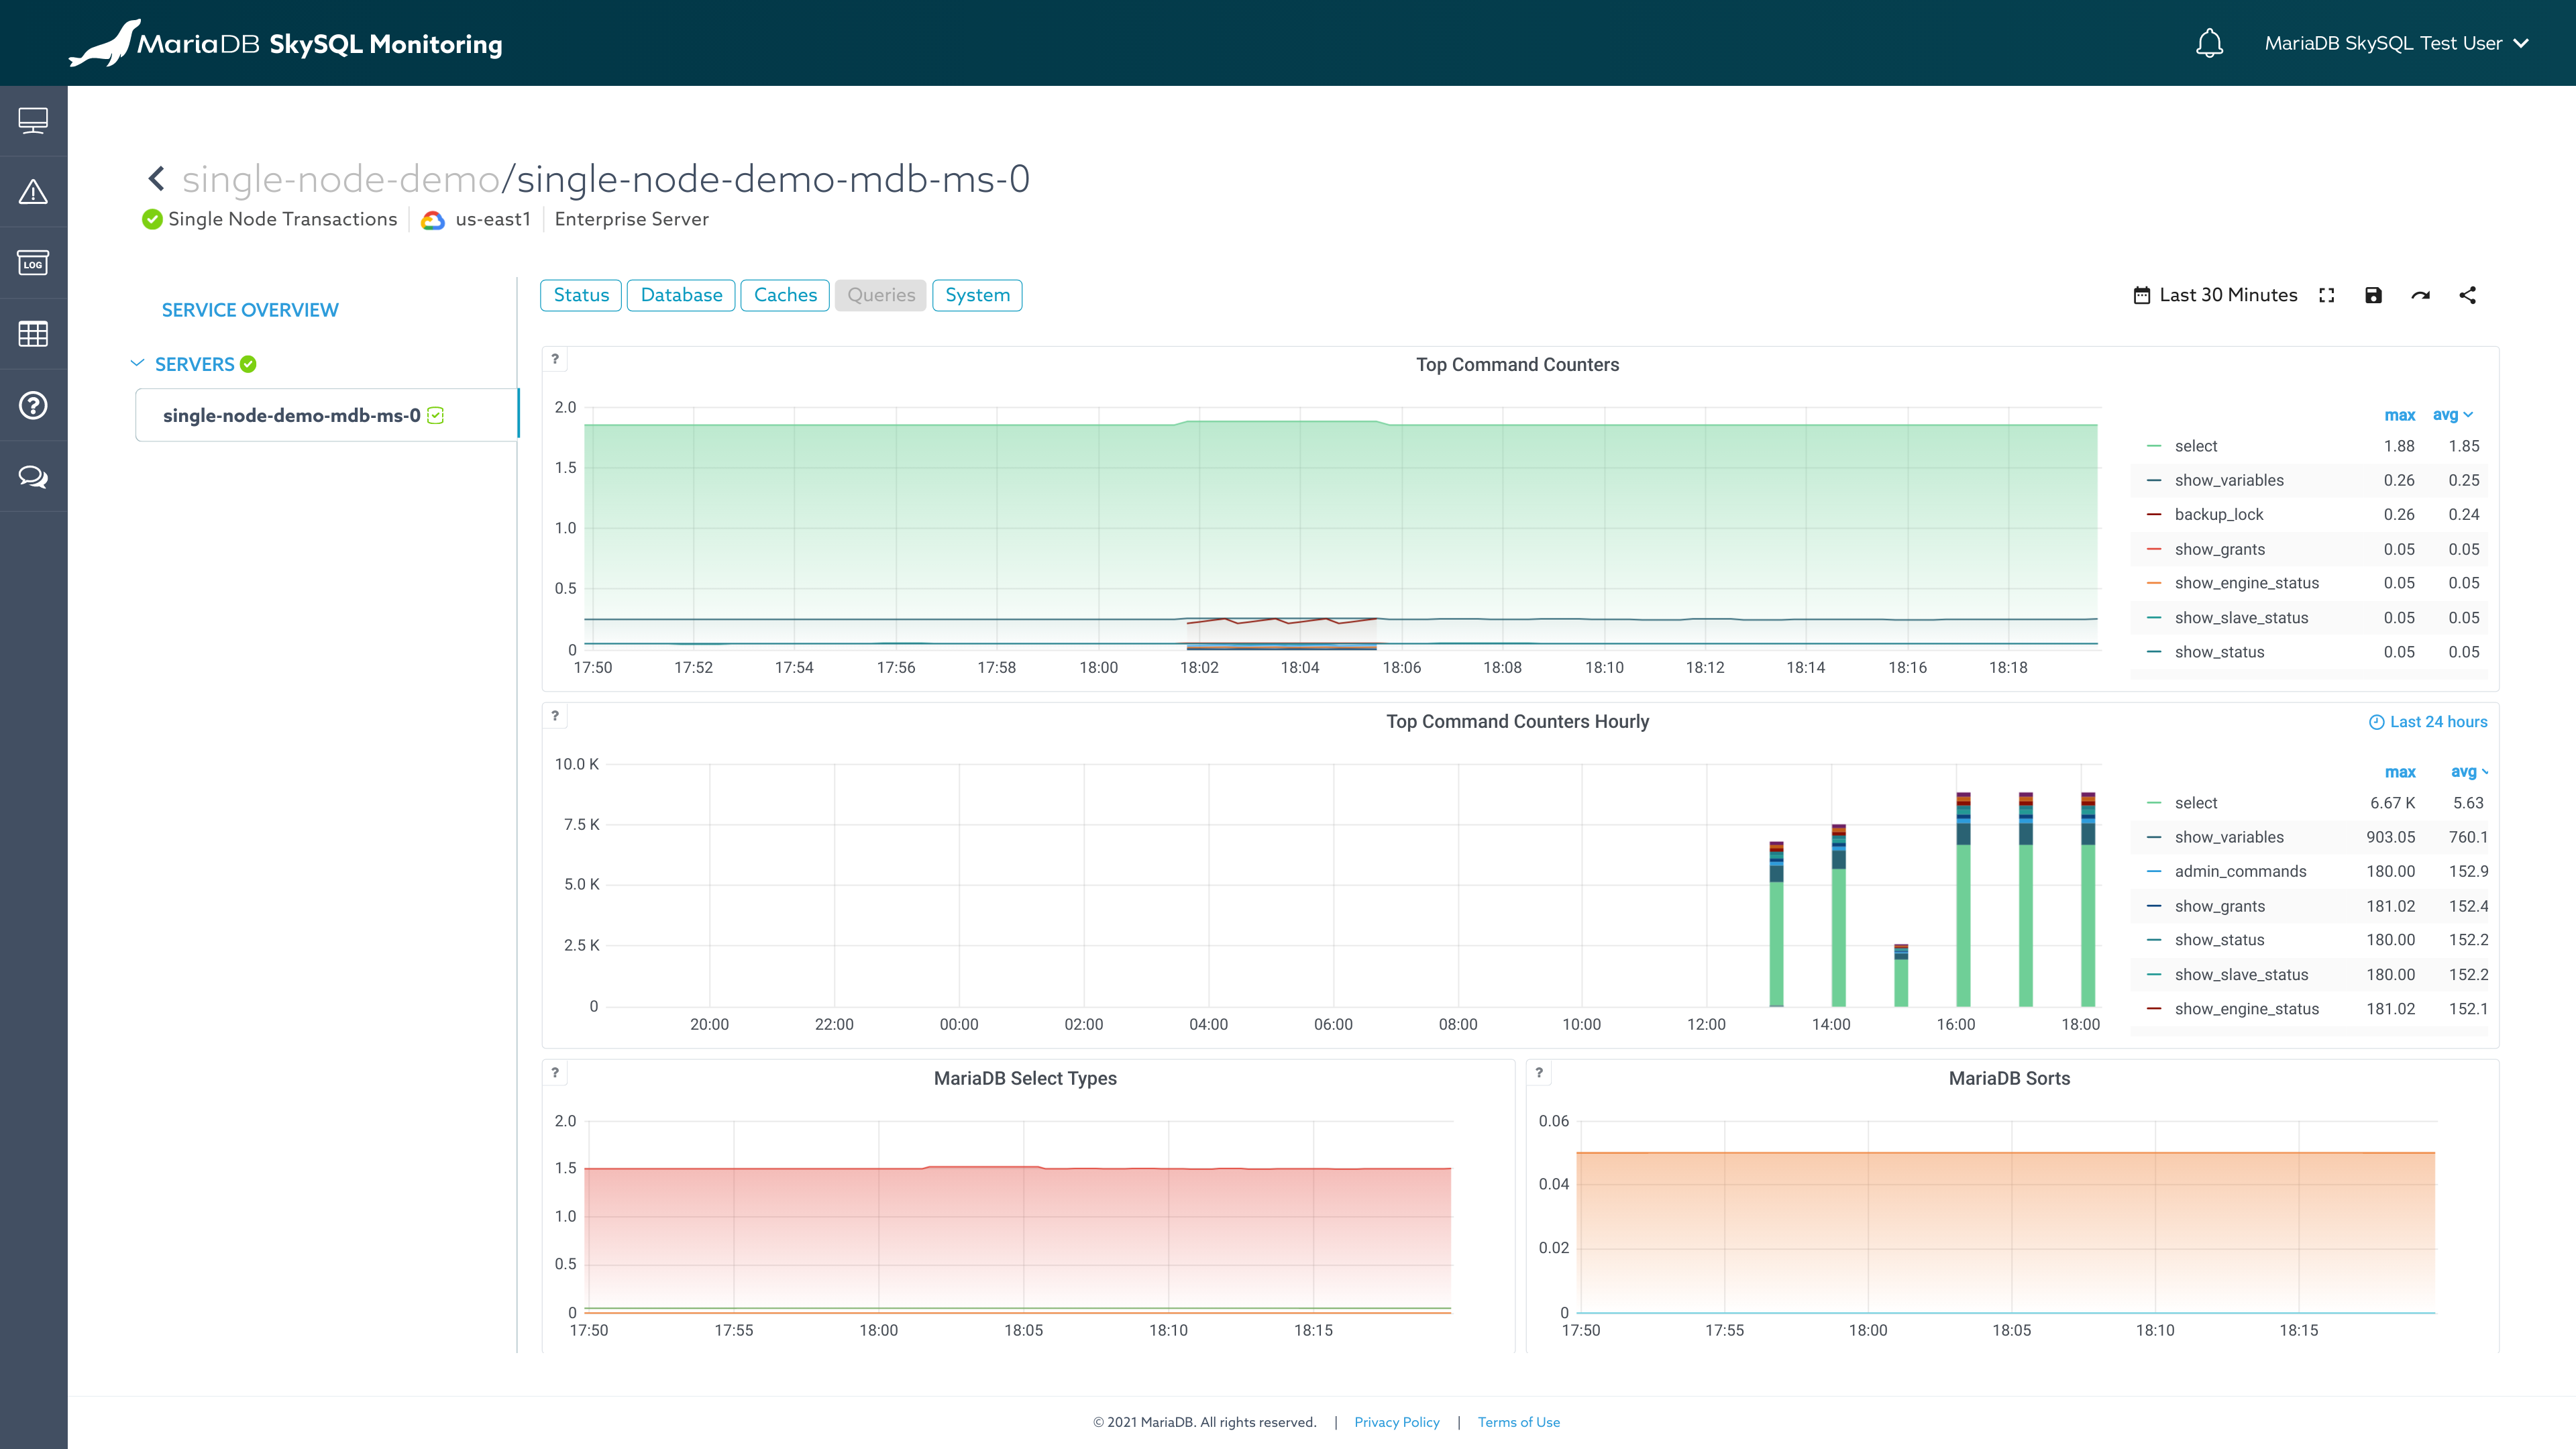
Task: Click the redo arrow icon in toolbar
Action: 2421,295
